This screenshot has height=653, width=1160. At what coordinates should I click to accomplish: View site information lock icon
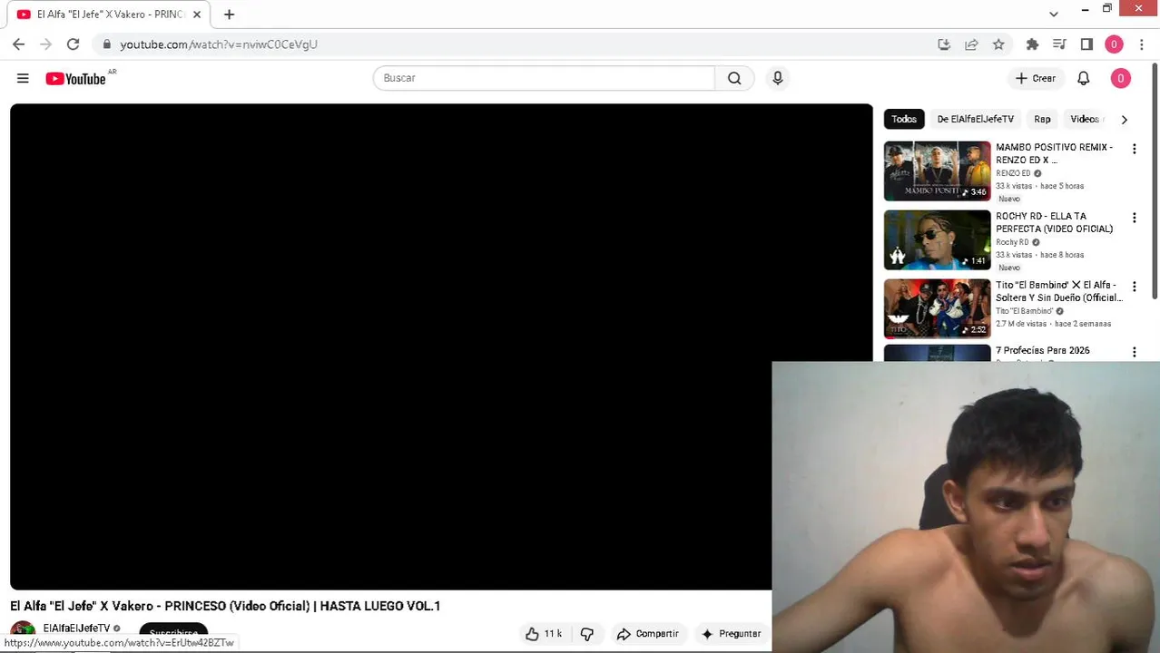106,44
